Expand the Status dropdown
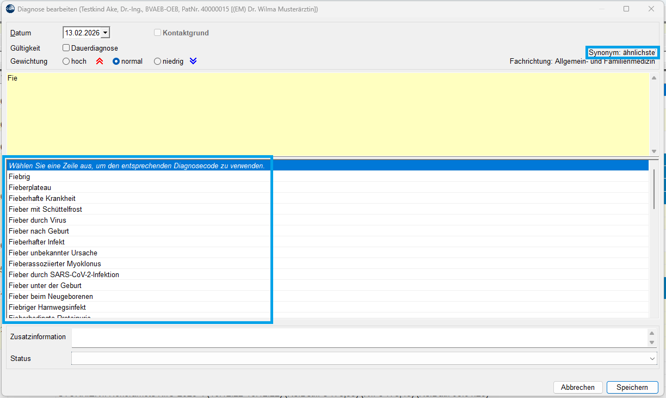This screenshot has height=398, width=666. click(652, 359)
